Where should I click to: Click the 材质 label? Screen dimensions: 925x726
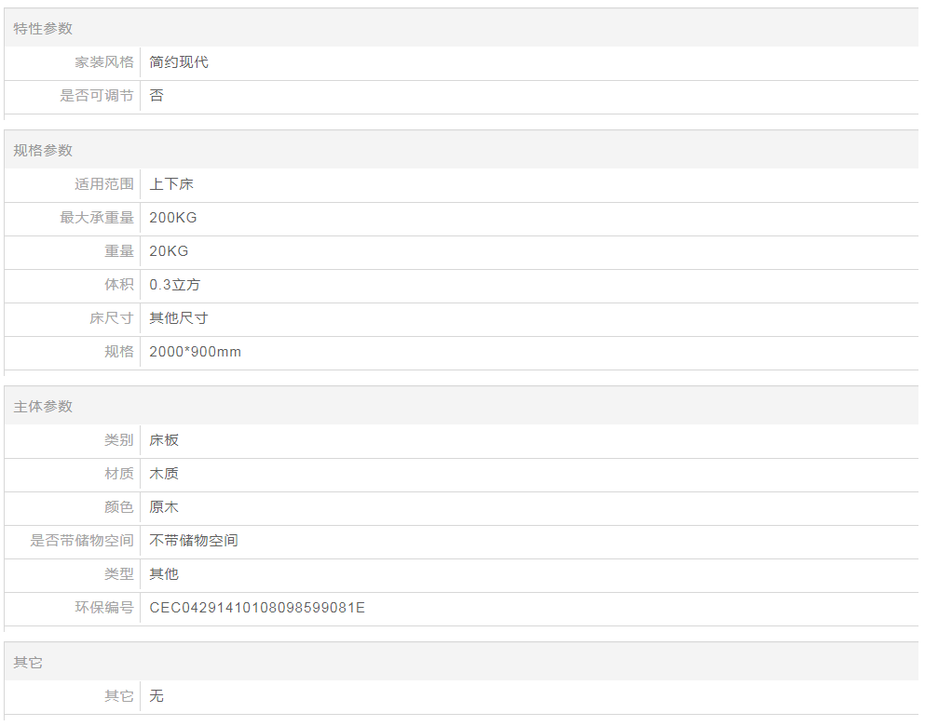point(119,474)
